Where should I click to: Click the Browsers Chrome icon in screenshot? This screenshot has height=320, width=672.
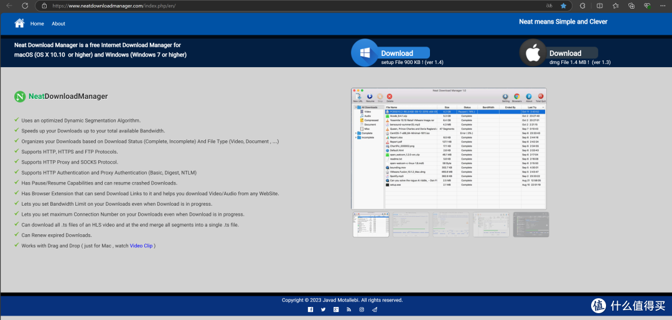coord(517,97)
